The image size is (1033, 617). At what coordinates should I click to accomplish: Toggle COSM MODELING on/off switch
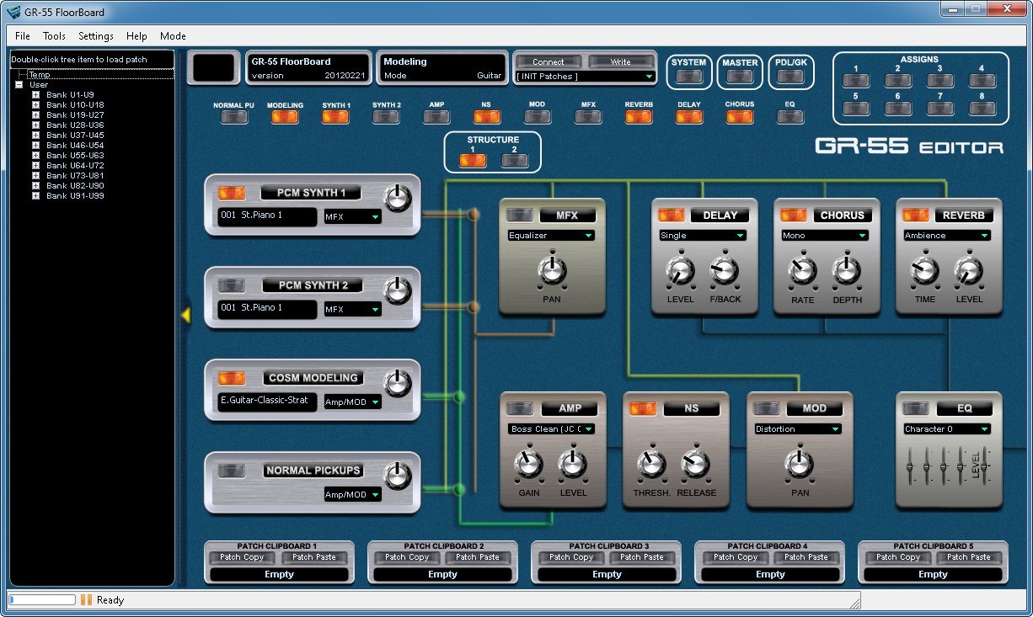click(x=232, y=378)
